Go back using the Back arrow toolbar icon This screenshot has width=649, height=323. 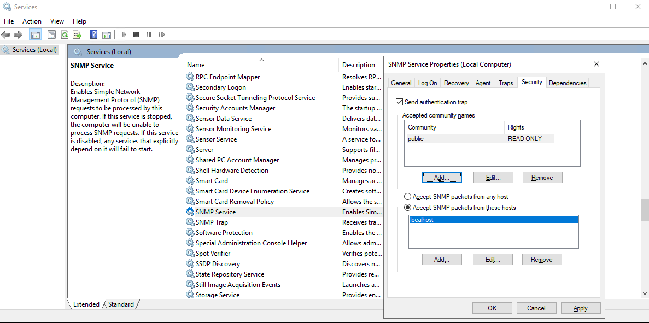click(x=6, y=35)
